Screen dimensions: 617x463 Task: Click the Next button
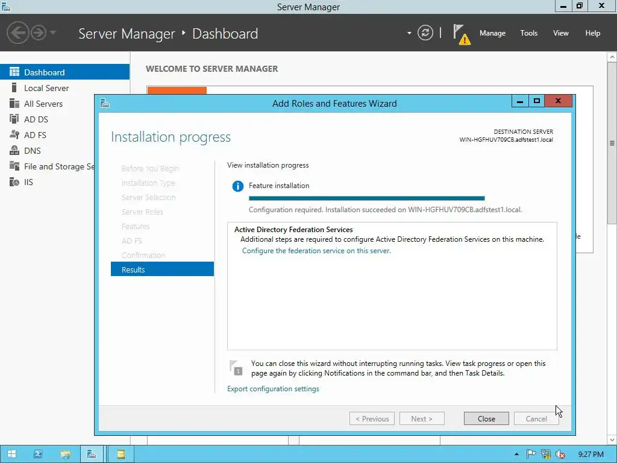click(x=422, y=418)
